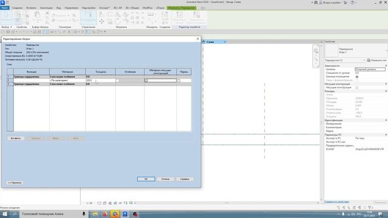Switch to the Вид ribbon tab
This screenshot has width=388, height=218.
(58, 8)
